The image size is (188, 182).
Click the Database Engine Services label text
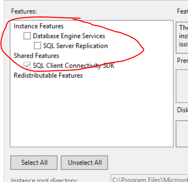(x=69, y=36)
